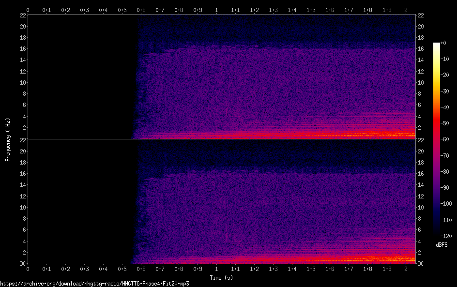Click the 0 tick on the bottom time axis
This screenshot has height=287, width=457.
[28, 269]
